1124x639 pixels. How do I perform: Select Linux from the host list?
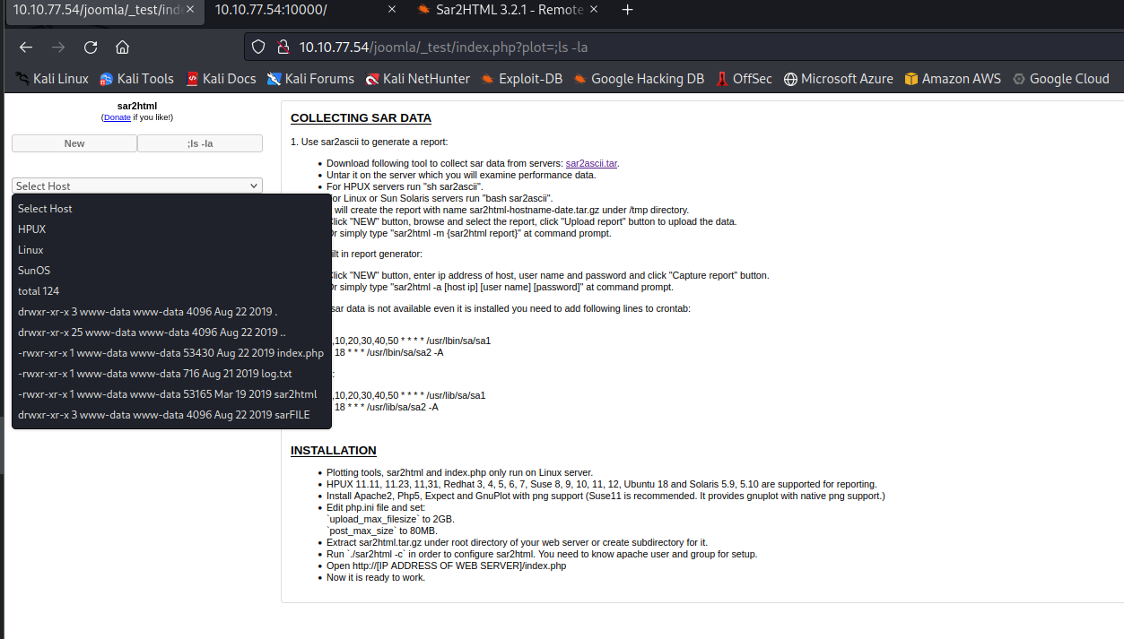tap(30, 249)
